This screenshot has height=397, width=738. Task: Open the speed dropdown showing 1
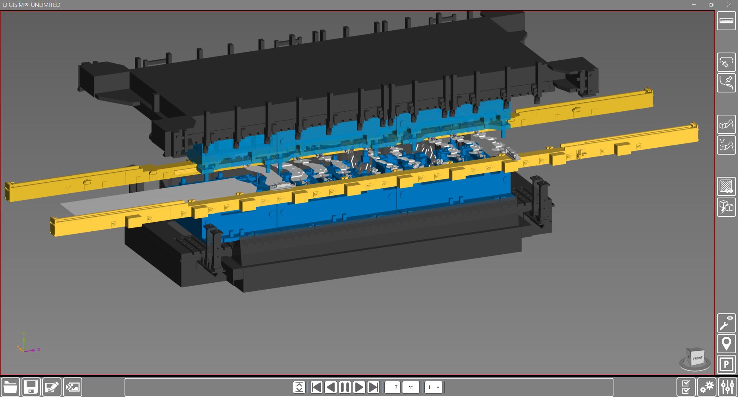434,387
